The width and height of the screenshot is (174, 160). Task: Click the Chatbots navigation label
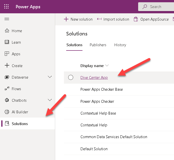pos(19,100)
